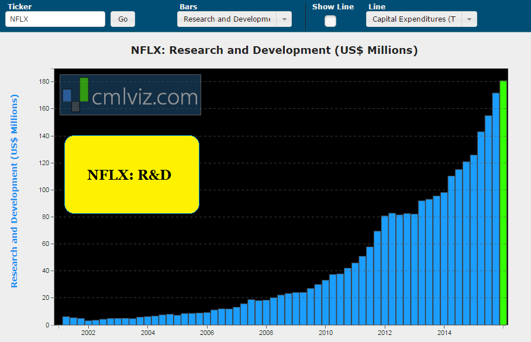This screenshot has height=342, width=531.
Task: Click the 2008 x-axis label
Action: click(x=266, y=333)
